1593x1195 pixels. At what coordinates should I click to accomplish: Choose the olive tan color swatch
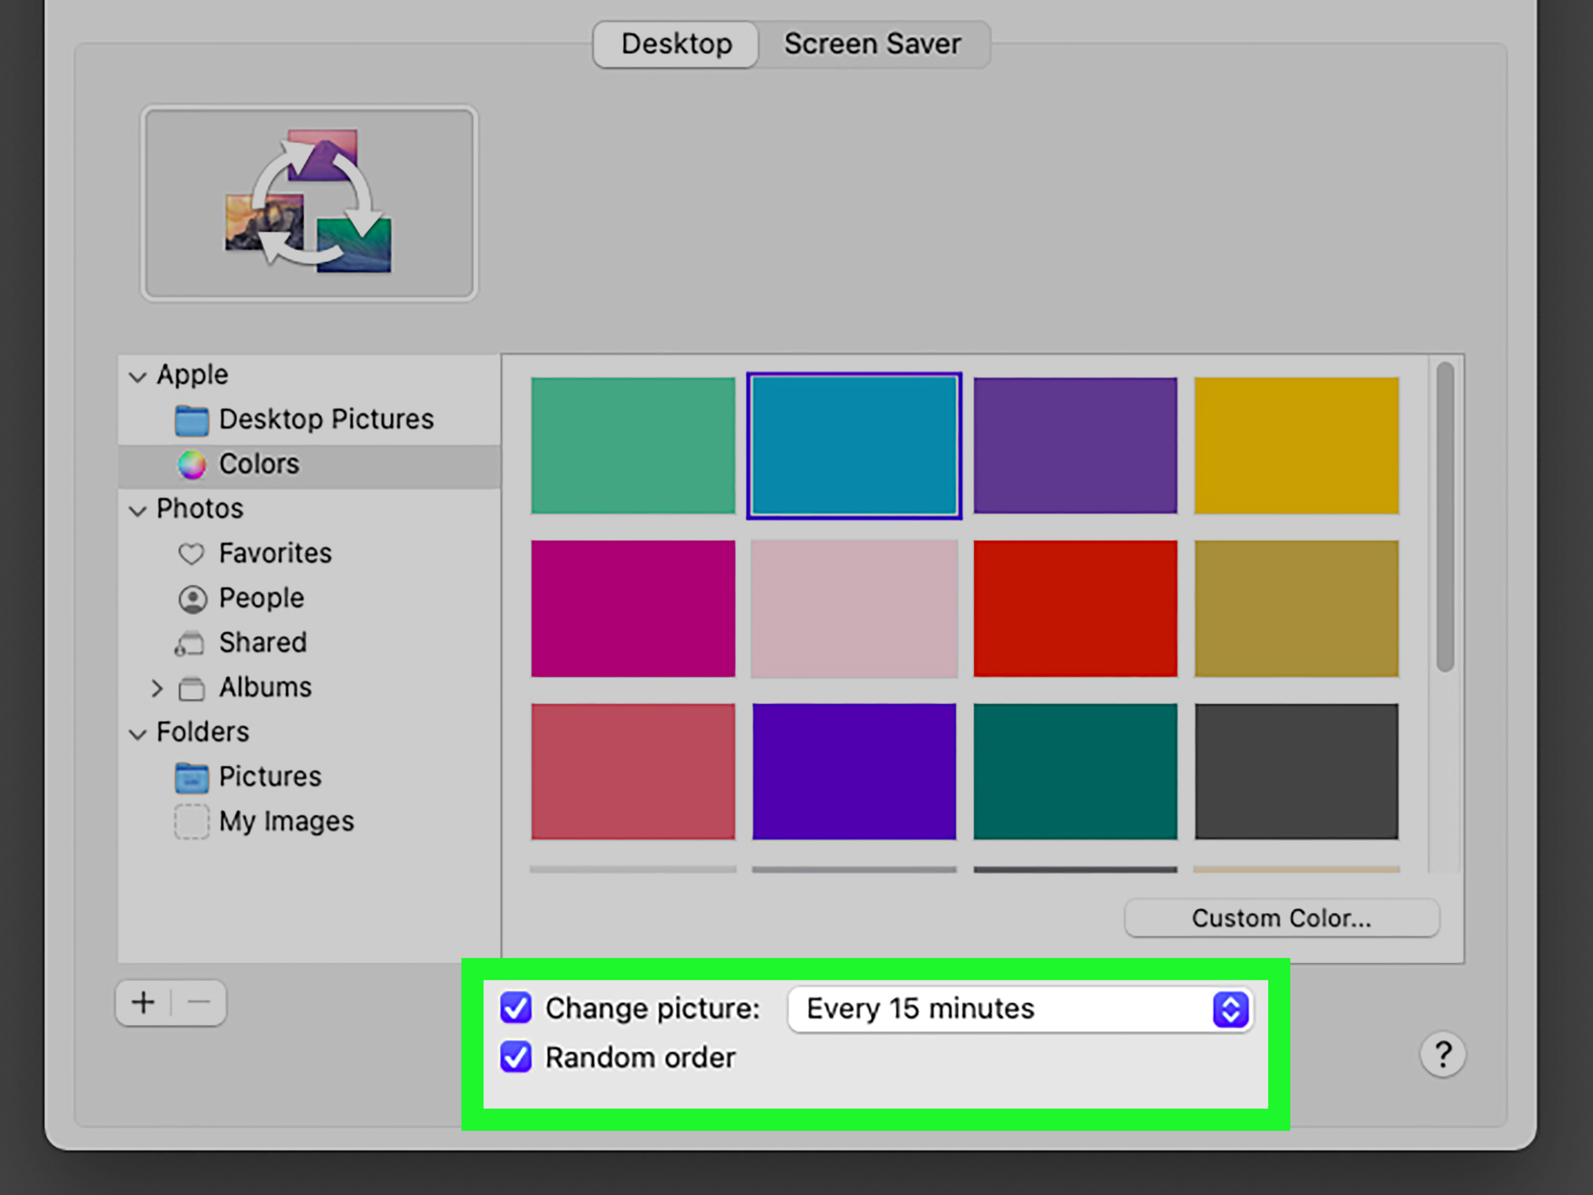[1296, 608]
